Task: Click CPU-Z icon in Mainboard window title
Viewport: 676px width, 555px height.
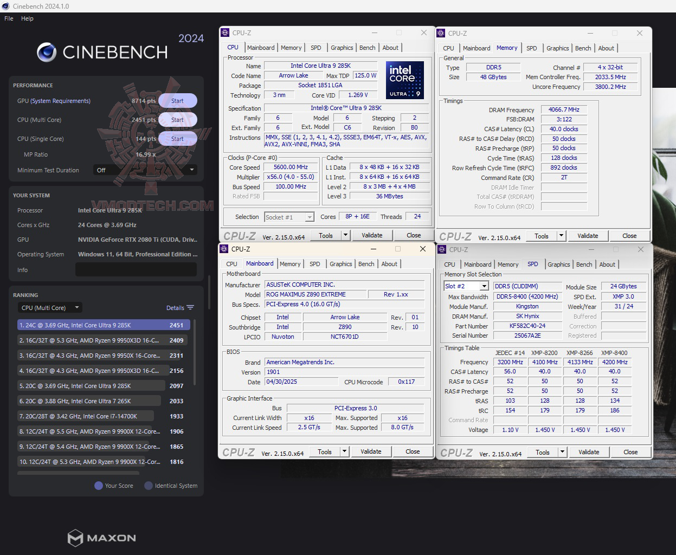Action: pos(224,249)
